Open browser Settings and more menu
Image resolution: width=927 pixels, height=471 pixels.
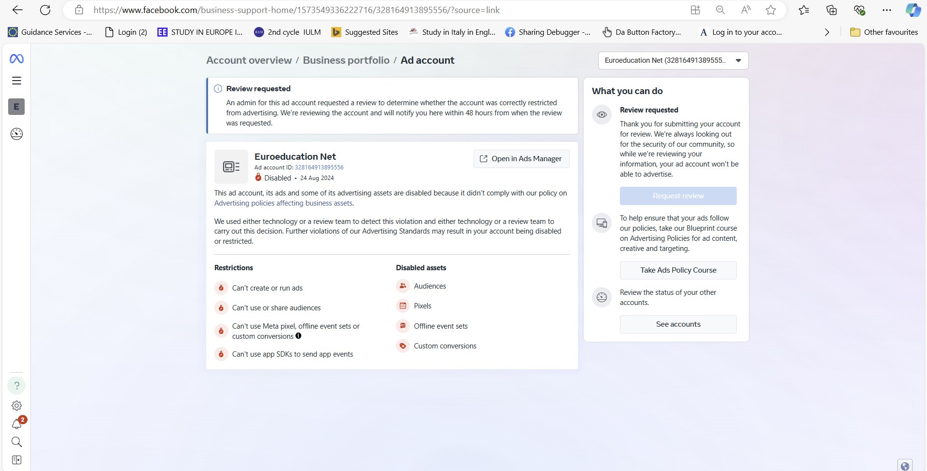coord(886,10)
